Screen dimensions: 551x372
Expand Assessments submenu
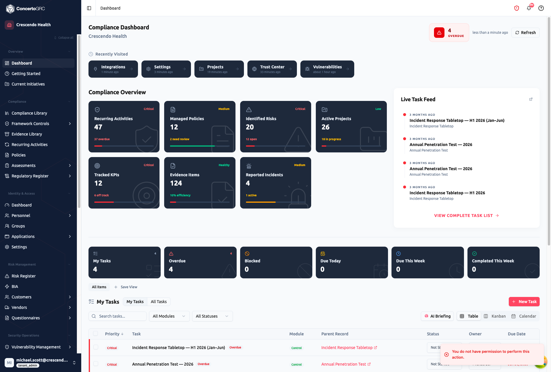coord(70,165)
